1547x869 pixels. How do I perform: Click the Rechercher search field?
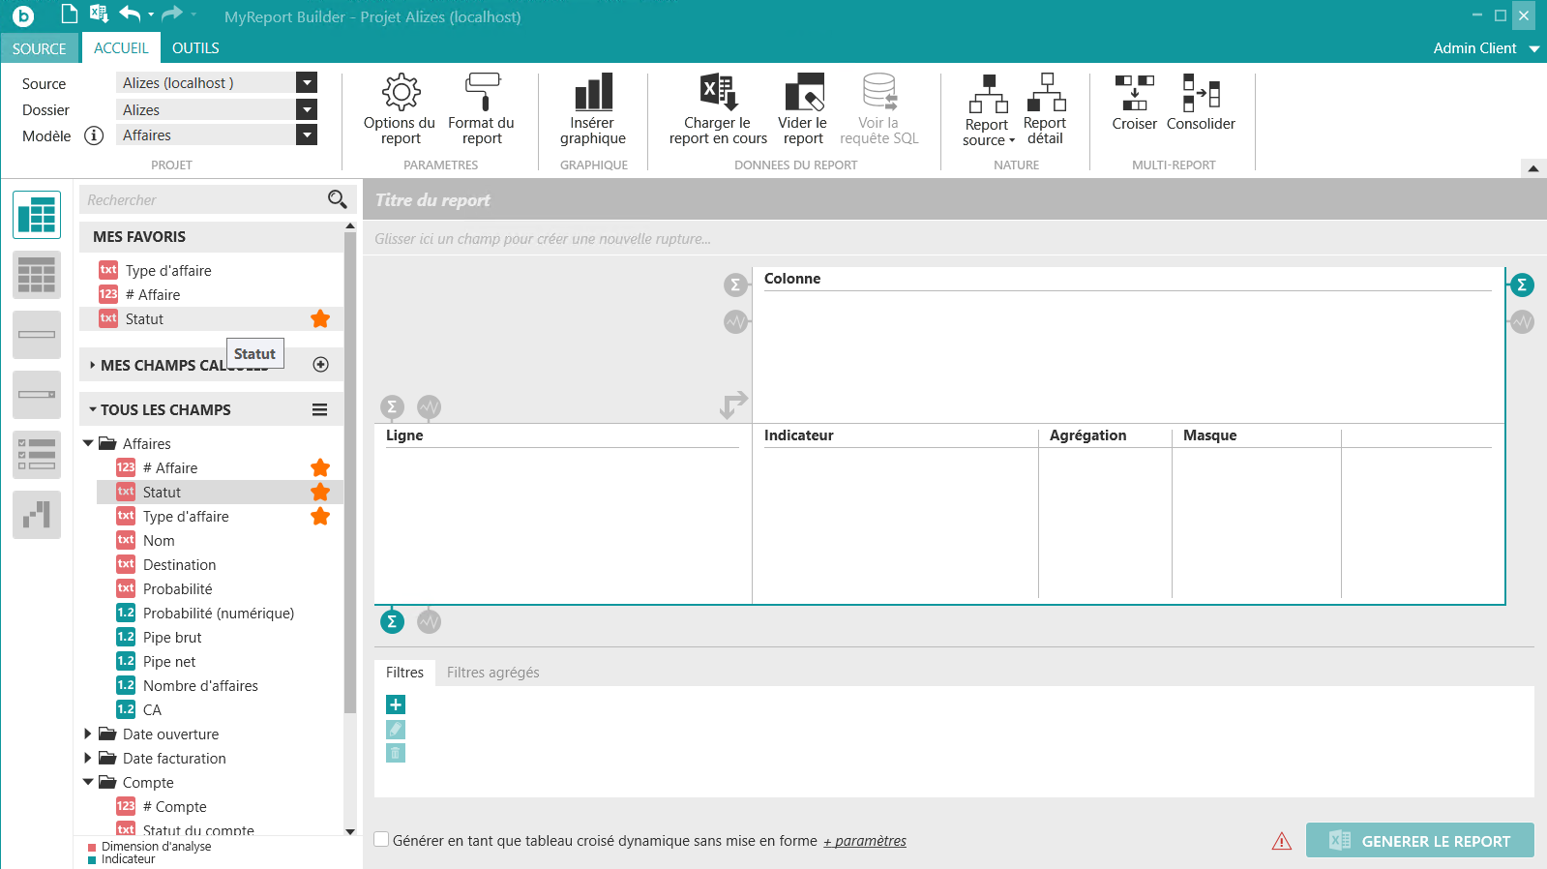pyautogui.click(x=203, y=200)
